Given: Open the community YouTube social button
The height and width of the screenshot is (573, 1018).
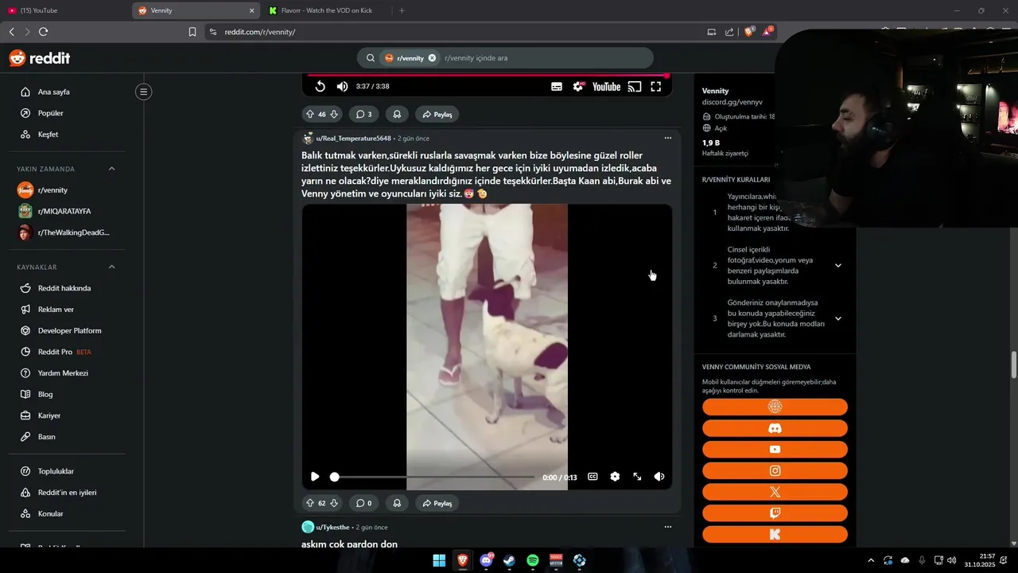Looking at the screenshot, I should tap(775, 450).
